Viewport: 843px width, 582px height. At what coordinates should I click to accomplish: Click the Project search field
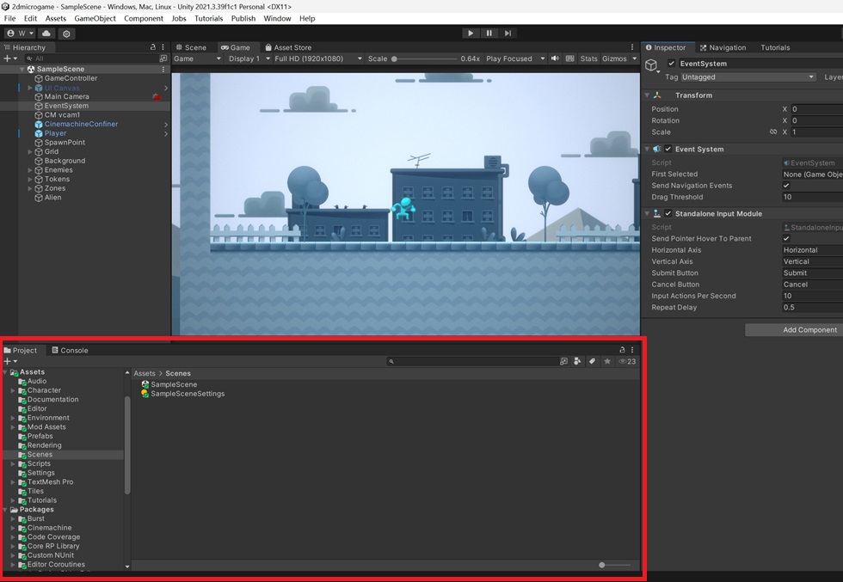471,361
